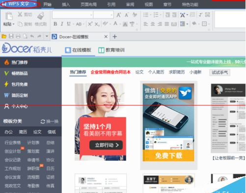Select the 教育培训 tab in Docer

[x=111, y=50]
